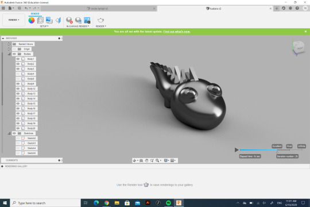This screenshot has width=310, height=207.
Task: Toggle visibility of the Sketches folder
Action: pyautogui.click(x=14, y=133)
